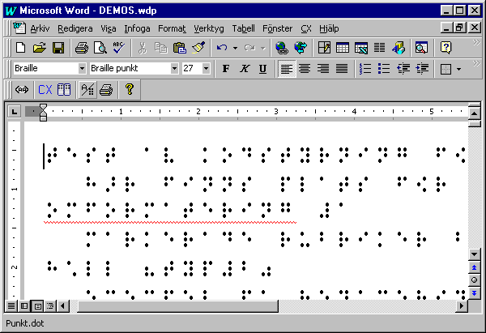Open the Braille punkt font dropdown
Image resolution: width=486 pixels, height=333 pixels.
coord(174,69)
